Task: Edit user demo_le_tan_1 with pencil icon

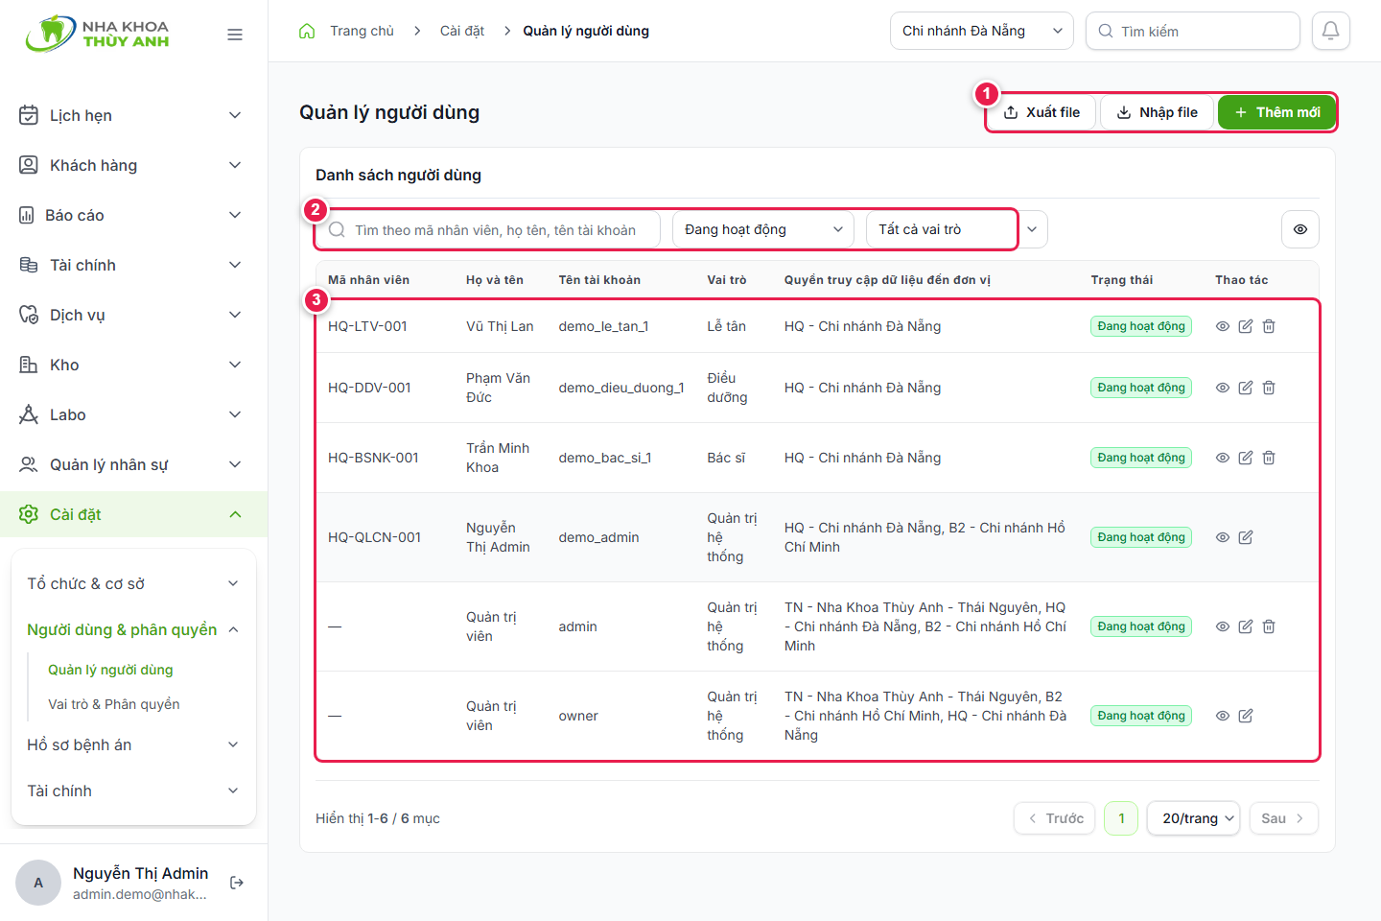Action: point(1246,326)
